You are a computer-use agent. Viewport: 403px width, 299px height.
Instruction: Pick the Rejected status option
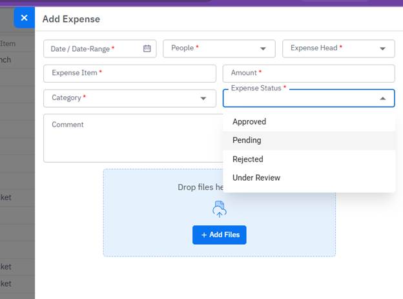[x=309, y=159]
